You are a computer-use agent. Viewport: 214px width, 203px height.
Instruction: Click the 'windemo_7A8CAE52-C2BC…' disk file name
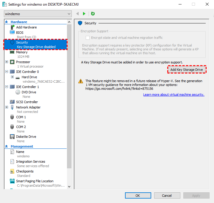(x=44, y=81)
